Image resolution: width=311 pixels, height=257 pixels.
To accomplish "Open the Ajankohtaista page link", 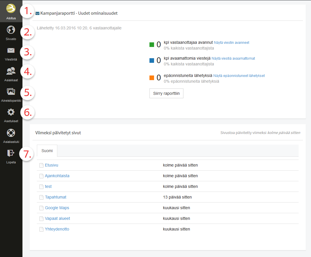I will [x=57, y=176].
